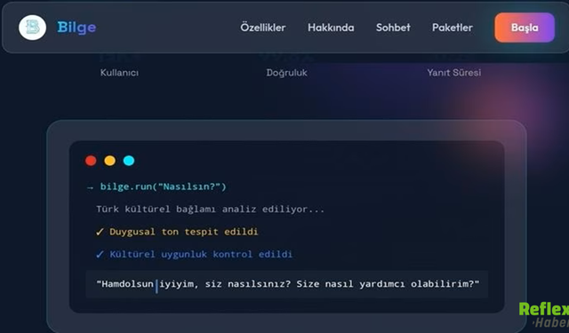Click the Kullanıcı stat label
569x333 pixels.
pyautogui.click(x=119, y=73)
